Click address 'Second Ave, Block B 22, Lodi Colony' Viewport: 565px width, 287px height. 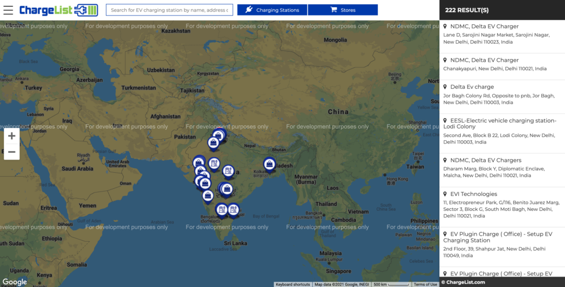pyautogui.click(x=499, y=139)
